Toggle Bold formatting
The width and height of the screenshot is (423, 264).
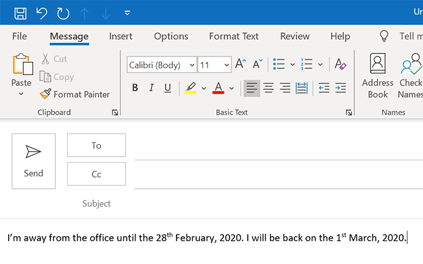click(x=135, y=88)
